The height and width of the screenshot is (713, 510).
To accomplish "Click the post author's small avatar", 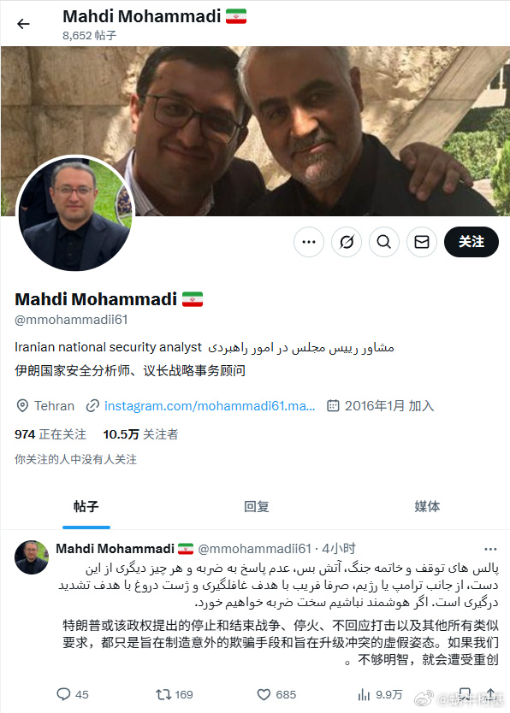I will pyautogui.click(x=32, y=557).
